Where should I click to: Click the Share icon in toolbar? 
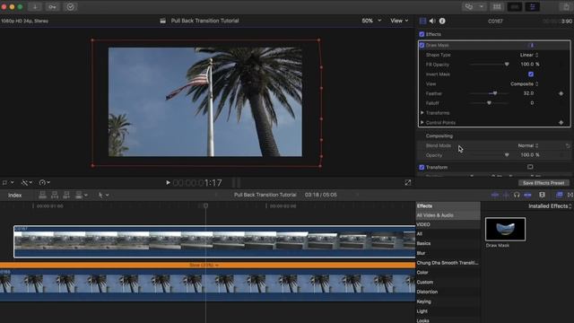tap(566, 6)
